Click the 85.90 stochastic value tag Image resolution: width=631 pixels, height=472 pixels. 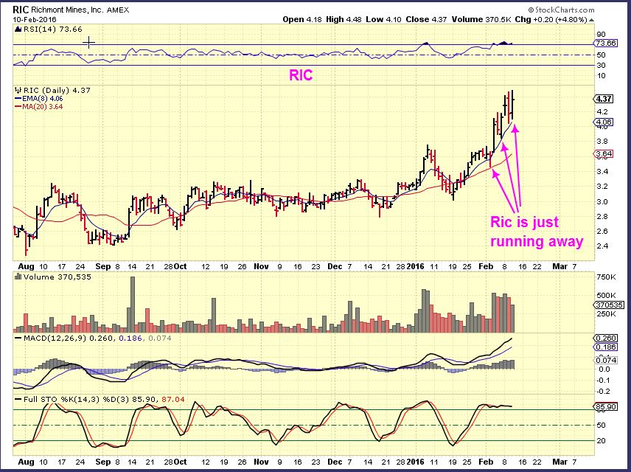606,407
